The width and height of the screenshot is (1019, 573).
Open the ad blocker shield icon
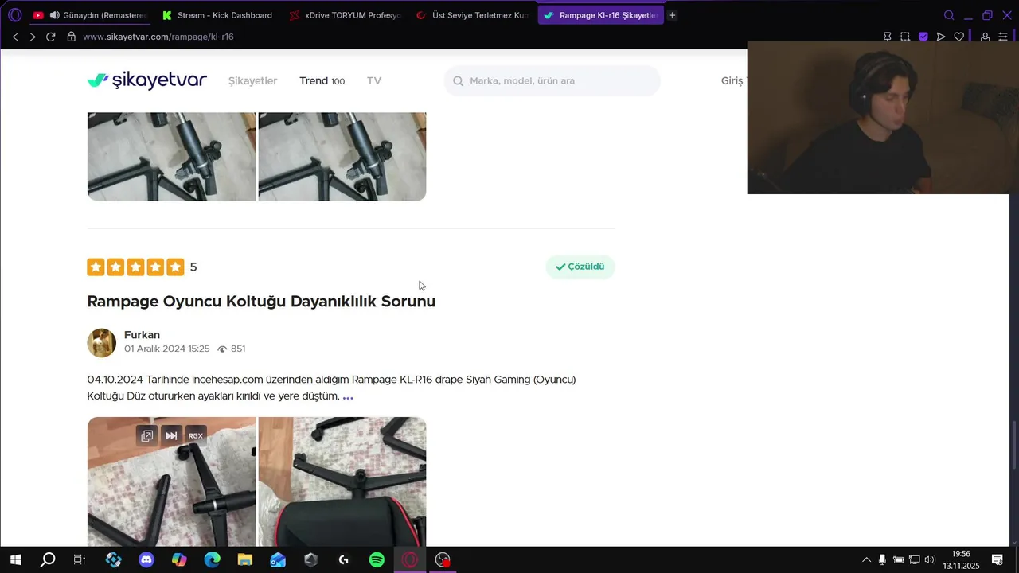923,37
